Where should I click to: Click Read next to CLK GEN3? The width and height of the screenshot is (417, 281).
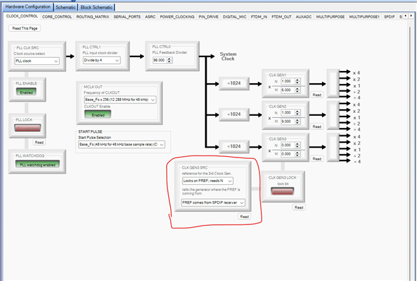click(x=317, y=159)
